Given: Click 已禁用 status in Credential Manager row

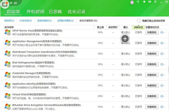Looking at the screenshot, I should [x=138, y=75].
